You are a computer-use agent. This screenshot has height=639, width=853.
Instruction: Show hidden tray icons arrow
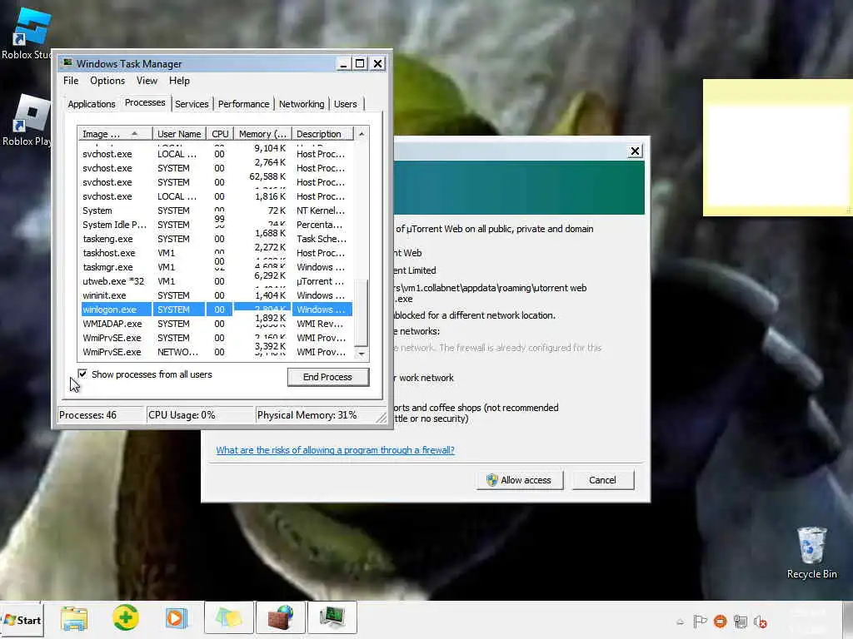click(680, 622)
